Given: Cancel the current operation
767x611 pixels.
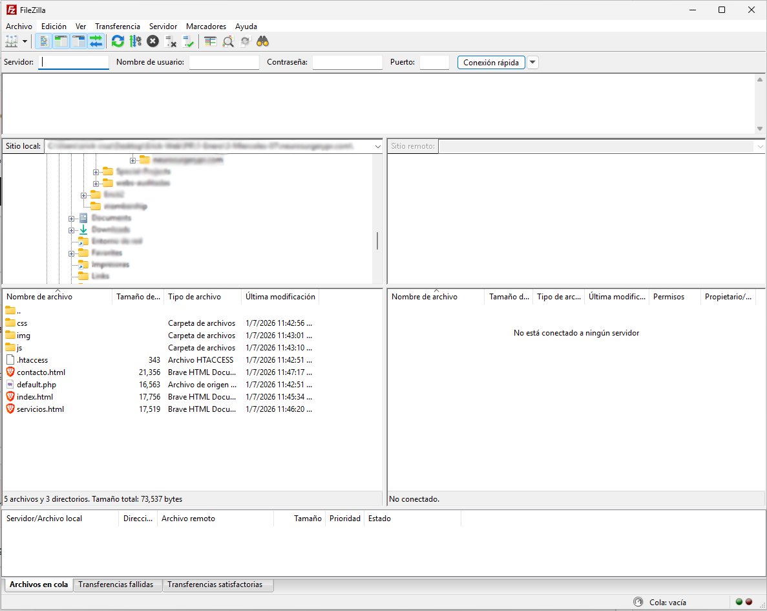Looking at the screenshot, I should [x=152, y=41].
